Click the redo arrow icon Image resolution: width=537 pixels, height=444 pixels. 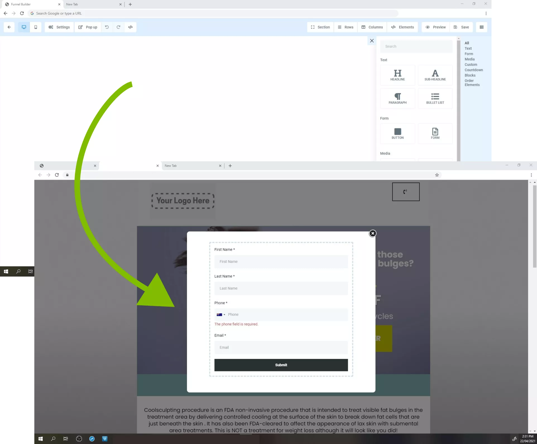(x=118, y=27)
